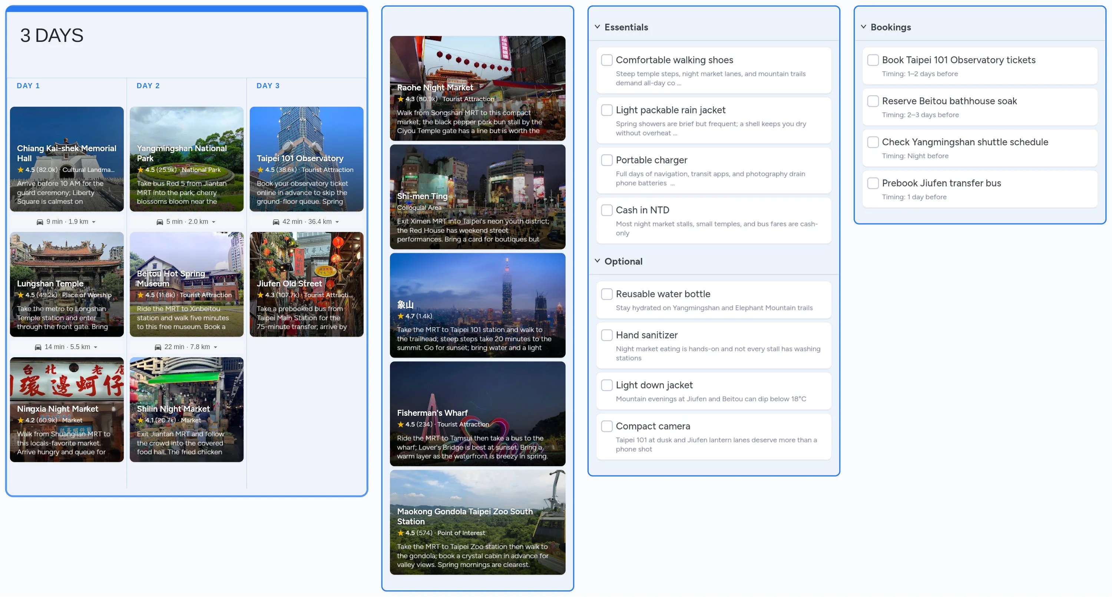This screenshot has width=1112, height=597.
Task: Click Raohe Night Market 4.3 rating star
Action: (x=401, y=99)
